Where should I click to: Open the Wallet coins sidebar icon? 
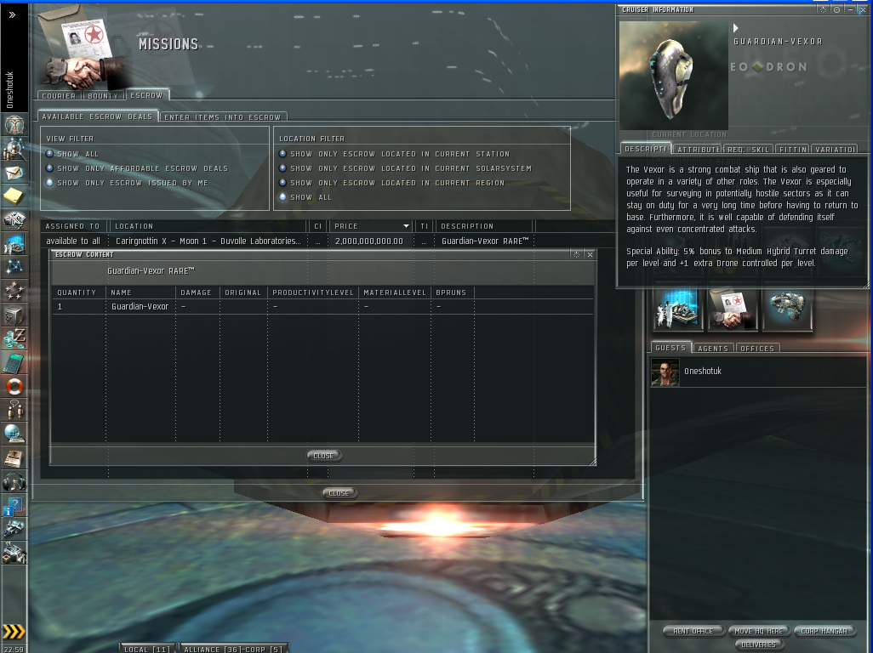[14, 338]
